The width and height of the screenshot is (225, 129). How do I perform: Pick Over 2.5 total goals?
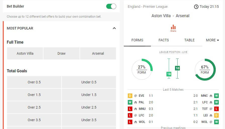click(x=34, y=107)
